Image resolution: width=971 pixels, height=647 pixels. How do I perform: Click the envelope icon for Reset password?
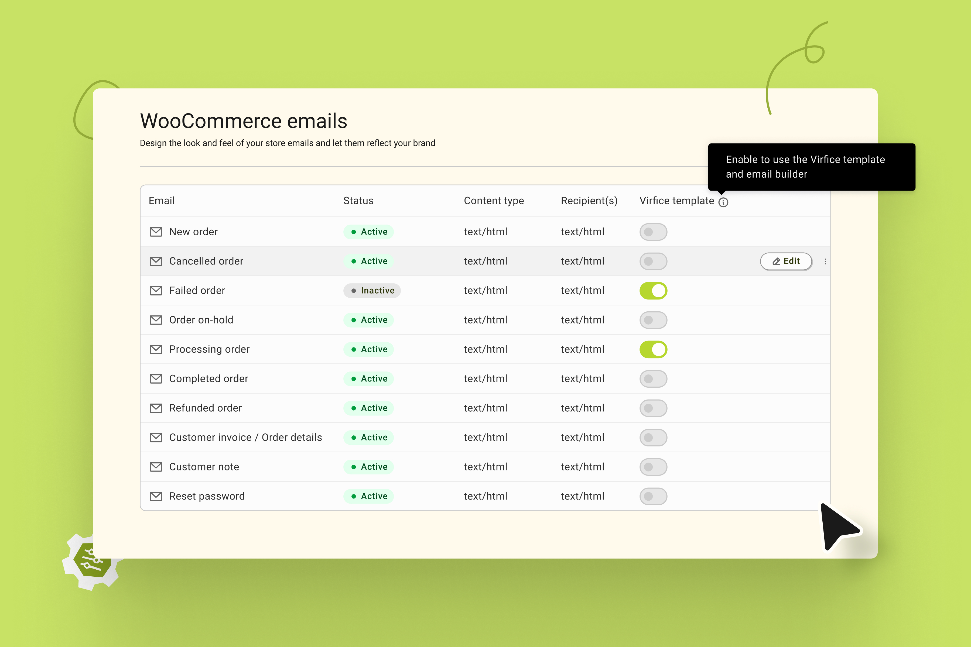156,496
